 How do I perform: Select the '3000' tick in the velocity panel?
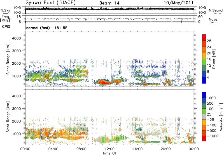click(x=17, y=109)
